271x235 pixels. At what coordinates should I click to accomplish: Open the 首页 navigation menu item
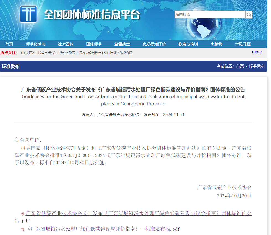pos(9,44)
